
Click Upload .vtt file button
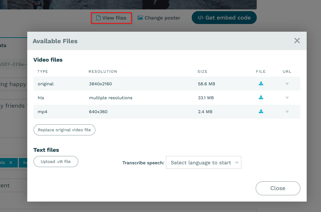click(56, 162)
